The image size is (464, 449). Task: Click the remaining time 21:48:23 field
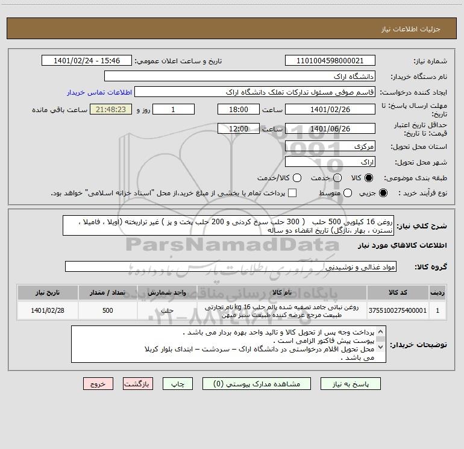click(111, 109)
